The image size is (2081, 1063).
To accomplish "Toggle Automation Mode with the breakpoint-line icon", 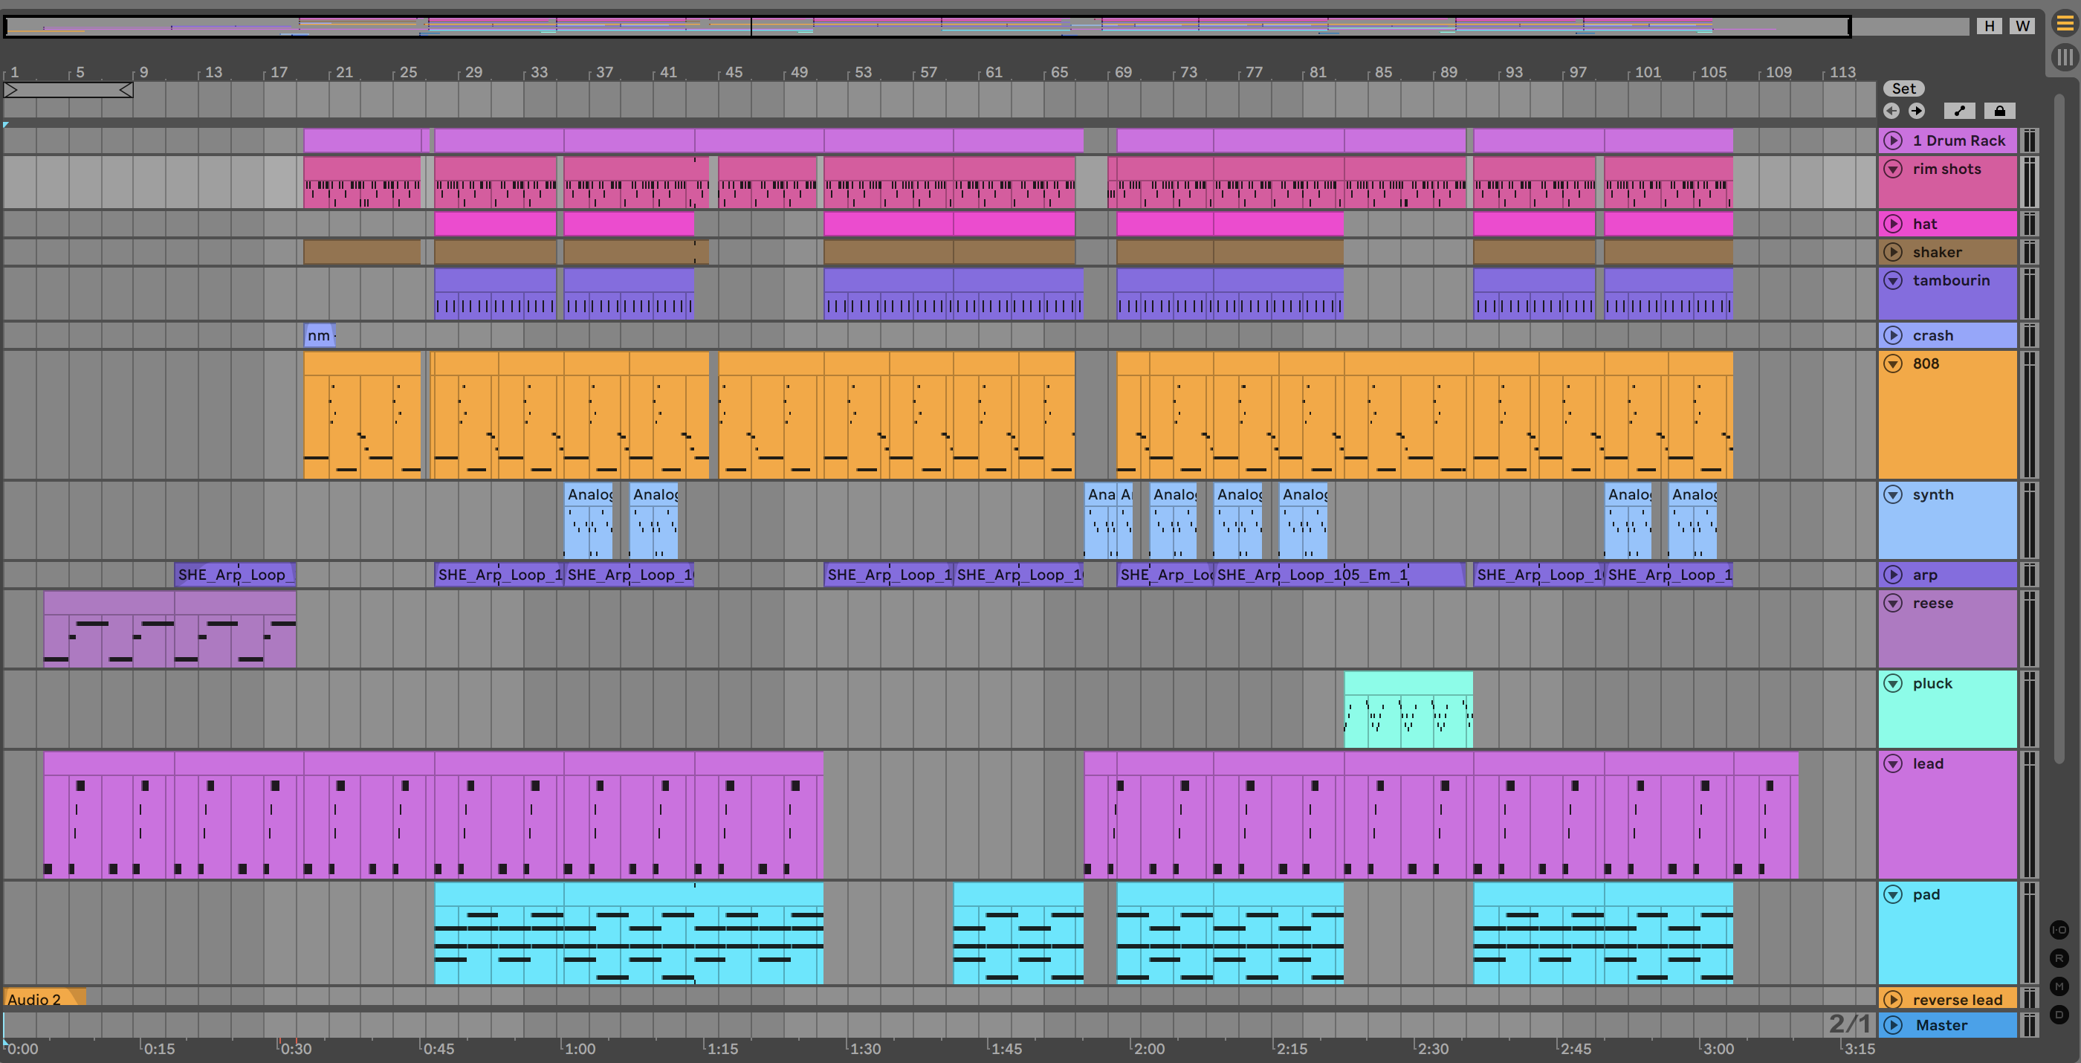I will click(x=1959, y=112).
